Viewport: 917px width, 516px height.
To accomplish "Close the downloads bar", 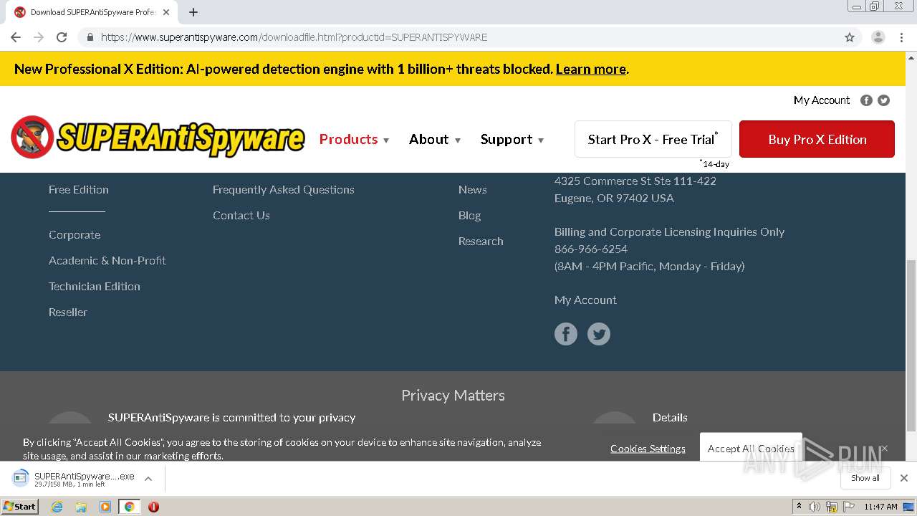I will click(x=904, y=478).
